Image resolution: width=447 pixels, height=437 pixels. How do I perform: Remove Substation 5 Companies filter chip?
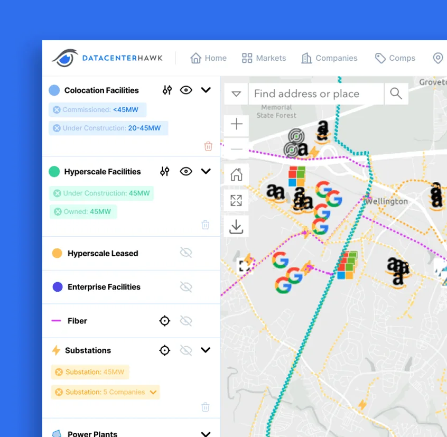(59, 392)
